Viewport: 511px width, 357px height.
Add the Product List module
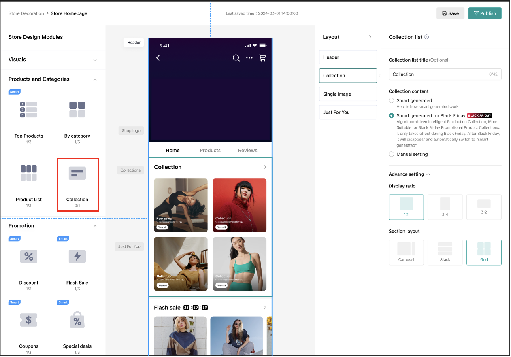[x=29, y=173]
